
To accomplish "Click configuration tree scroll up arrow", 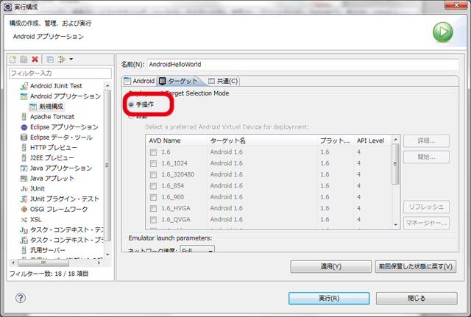I will [107, 86].
